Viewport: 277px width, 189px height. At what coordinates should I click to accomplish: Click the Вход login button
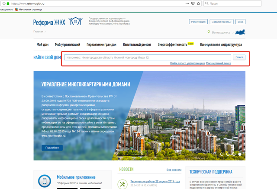point(241,22)
